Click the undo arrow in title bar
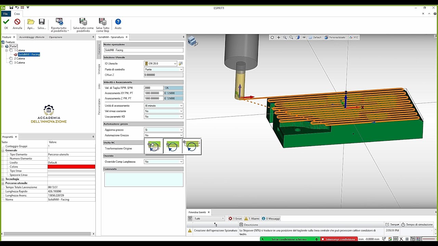 [x=17, y=7]
